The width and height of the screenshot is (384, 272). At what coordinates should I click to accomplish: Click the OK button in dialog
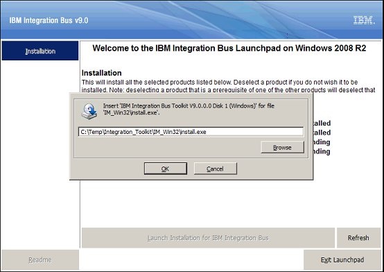tap(165, 169)
